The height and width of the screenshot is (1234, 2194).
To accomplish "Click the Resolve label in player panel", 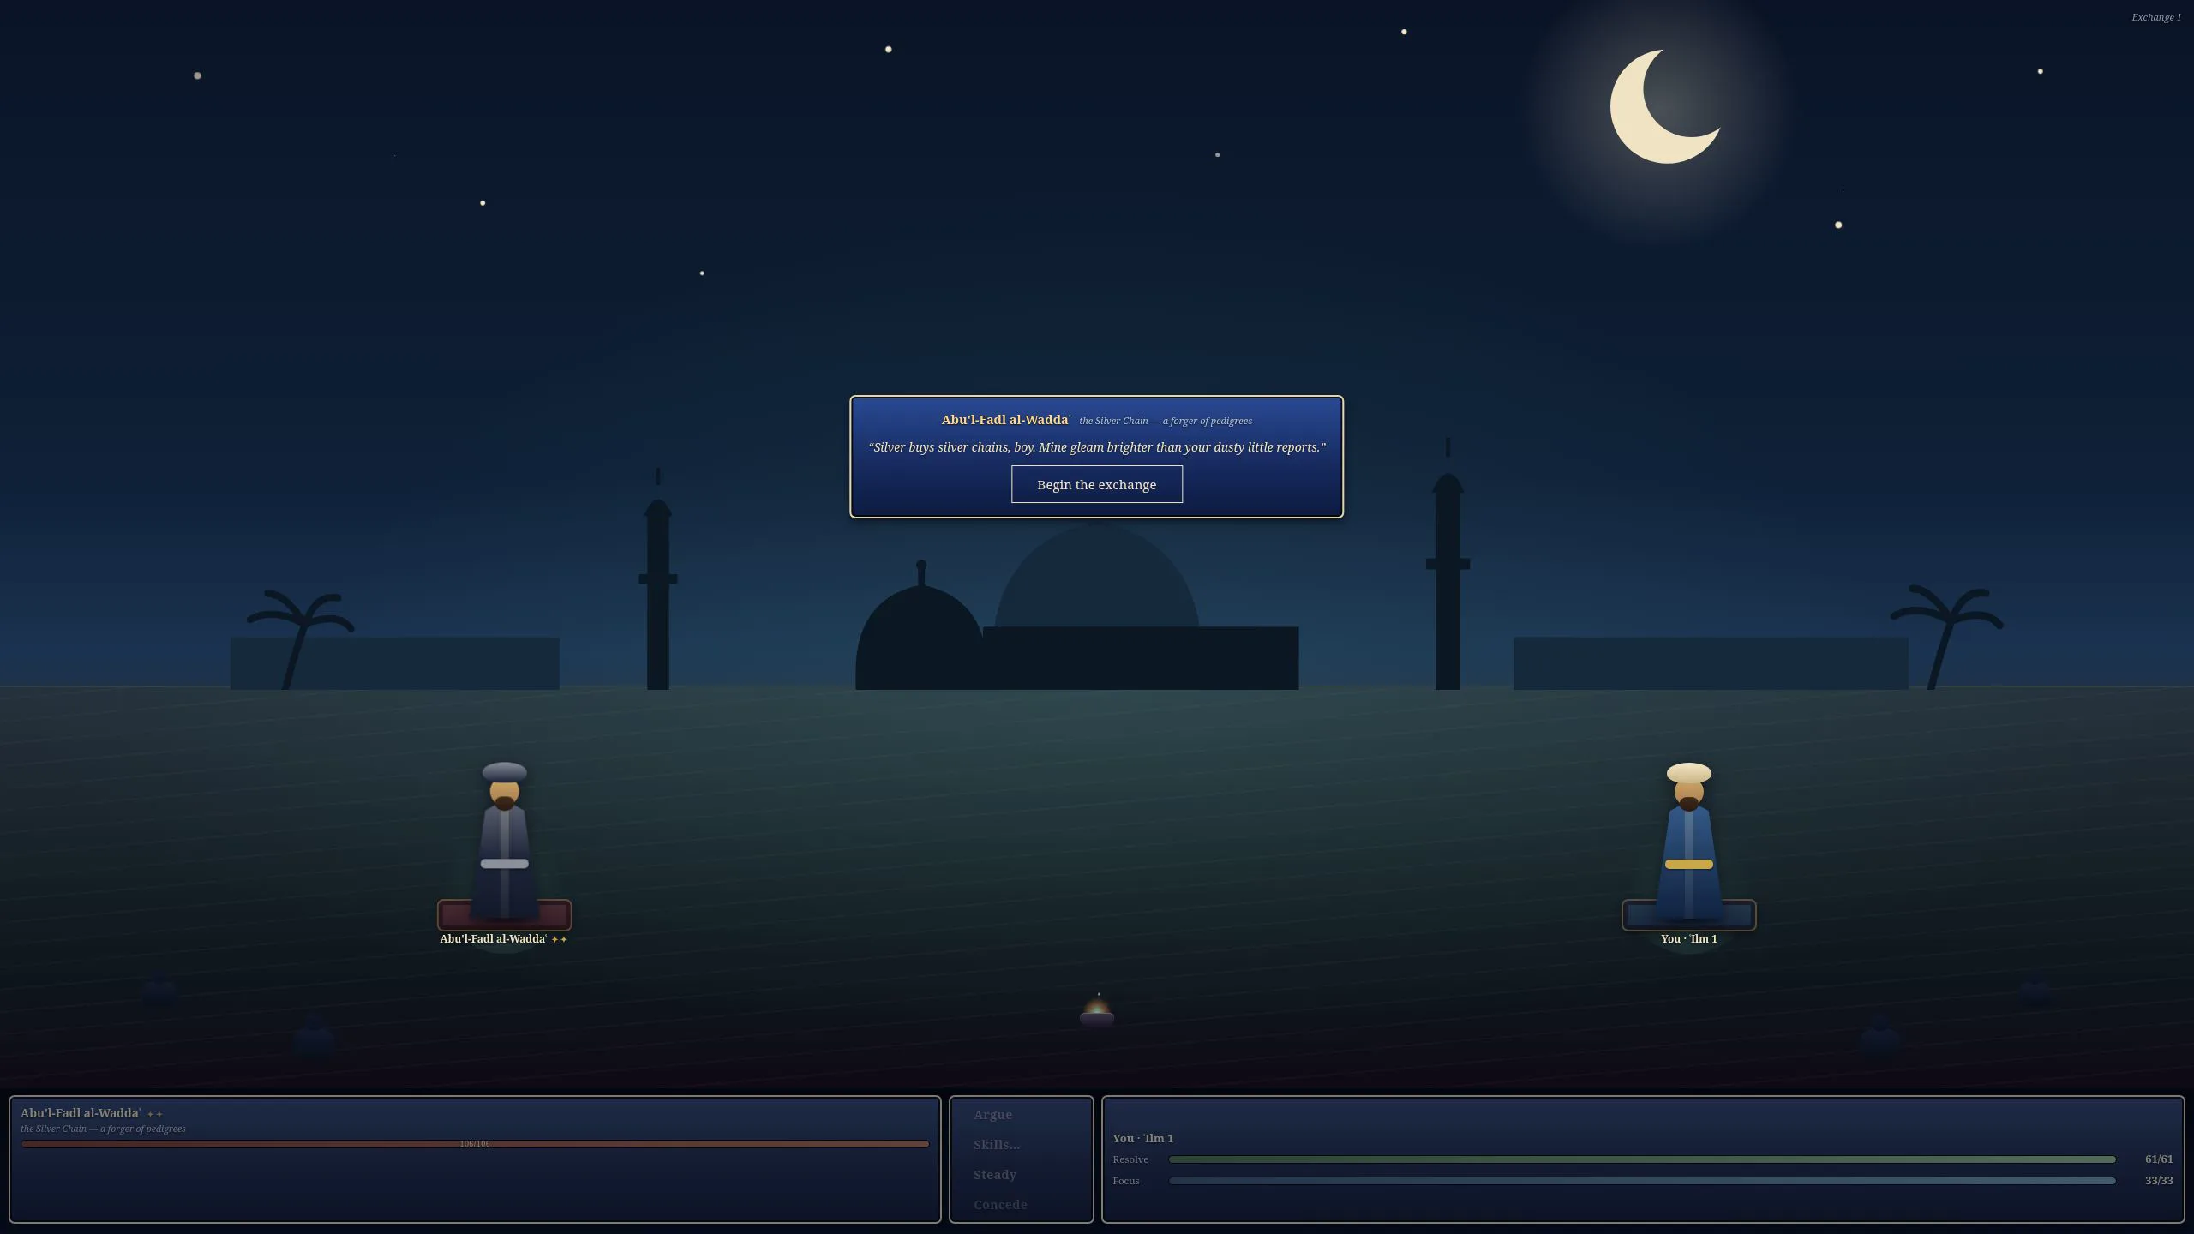I will 1130,1159.
